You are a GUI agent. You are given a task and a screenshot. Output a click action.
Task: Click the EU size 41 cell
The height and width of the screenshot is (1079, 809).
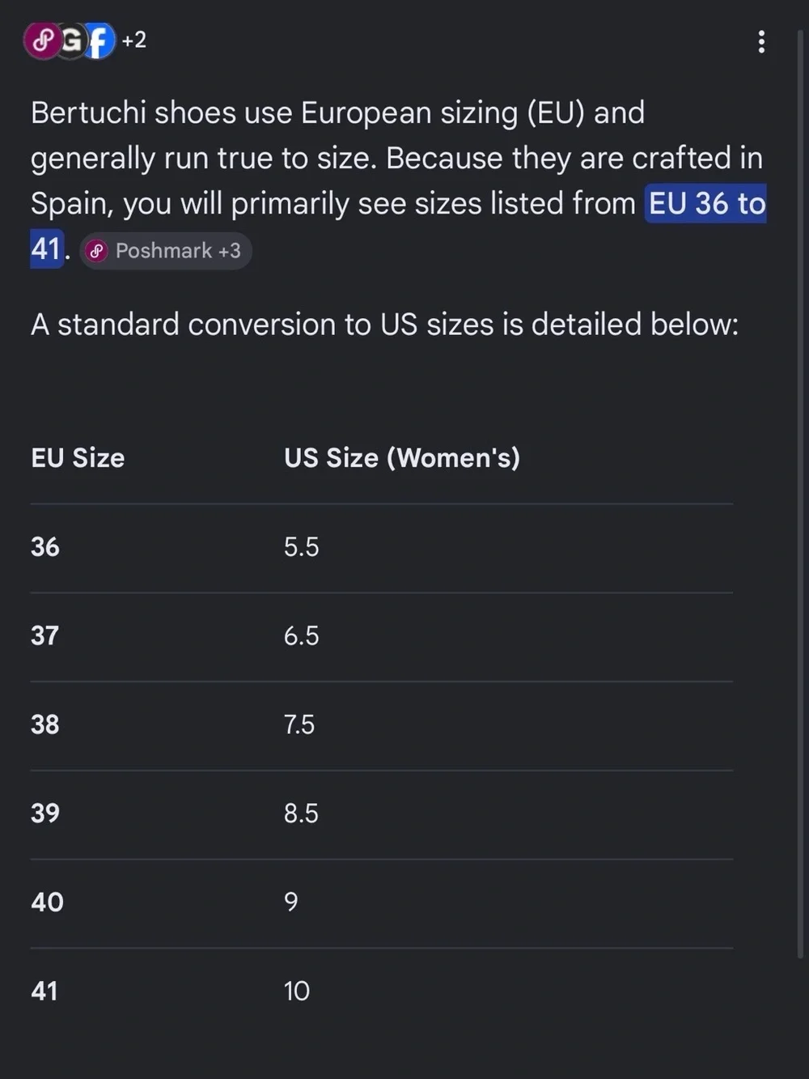(x=44, y=992)
